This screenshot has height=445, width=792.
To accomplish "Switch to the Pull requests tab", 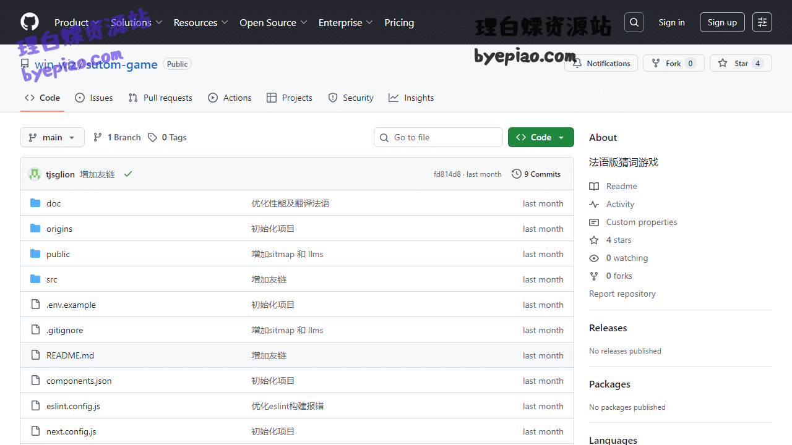I will pyautogui.click(x=160, y=98).
